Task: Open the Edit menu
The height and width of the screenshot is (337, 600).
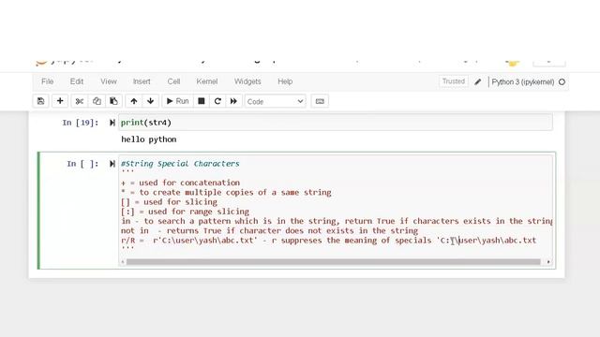Action: tap(77, 81)
